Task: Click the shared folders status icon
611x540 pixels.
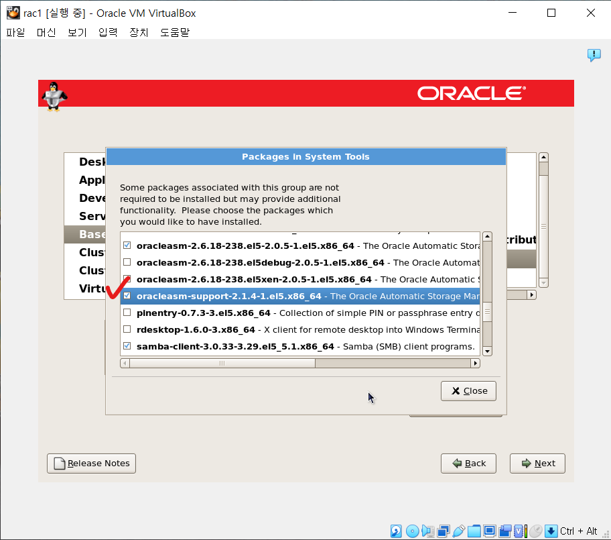Action: coord(474,531)
